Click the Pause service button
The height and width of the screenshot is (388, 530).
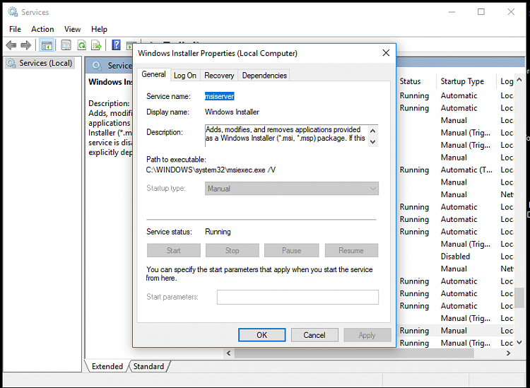(x=291, y=250)
